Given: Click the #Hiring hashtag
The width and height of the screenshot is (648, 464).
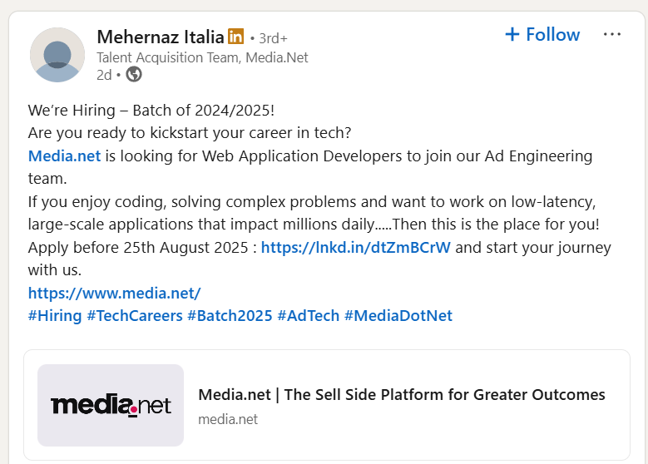Looking at the screenshot, I should [x=55, y=316].
